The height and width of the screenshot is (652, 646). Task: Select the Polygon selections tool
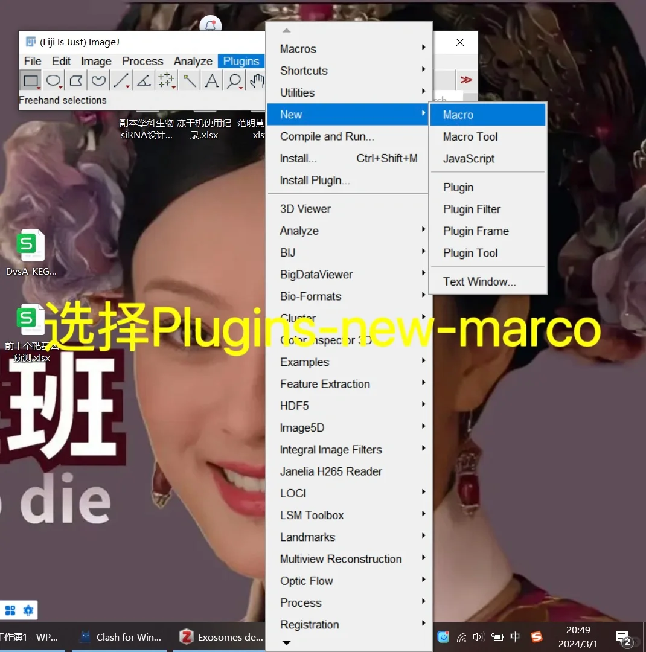click(75, 80)
